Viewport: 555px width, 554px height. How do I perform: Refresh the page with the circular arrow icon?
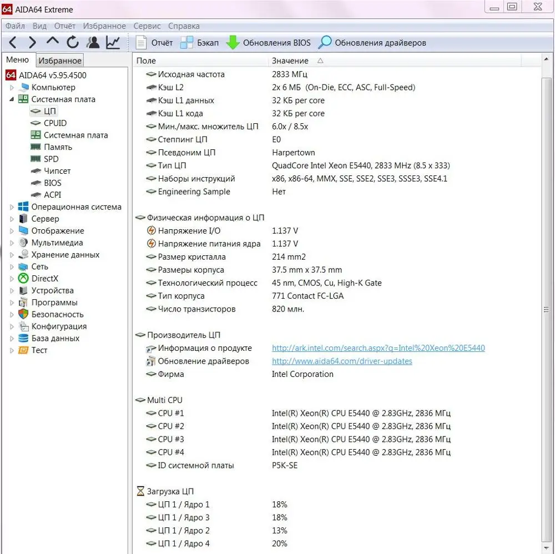73,43
